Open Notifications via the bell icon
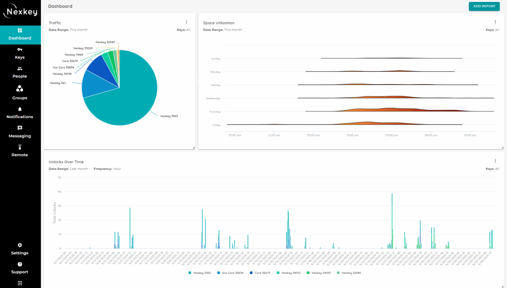Viewport: 507px width, 288px height. pos(20,109)
